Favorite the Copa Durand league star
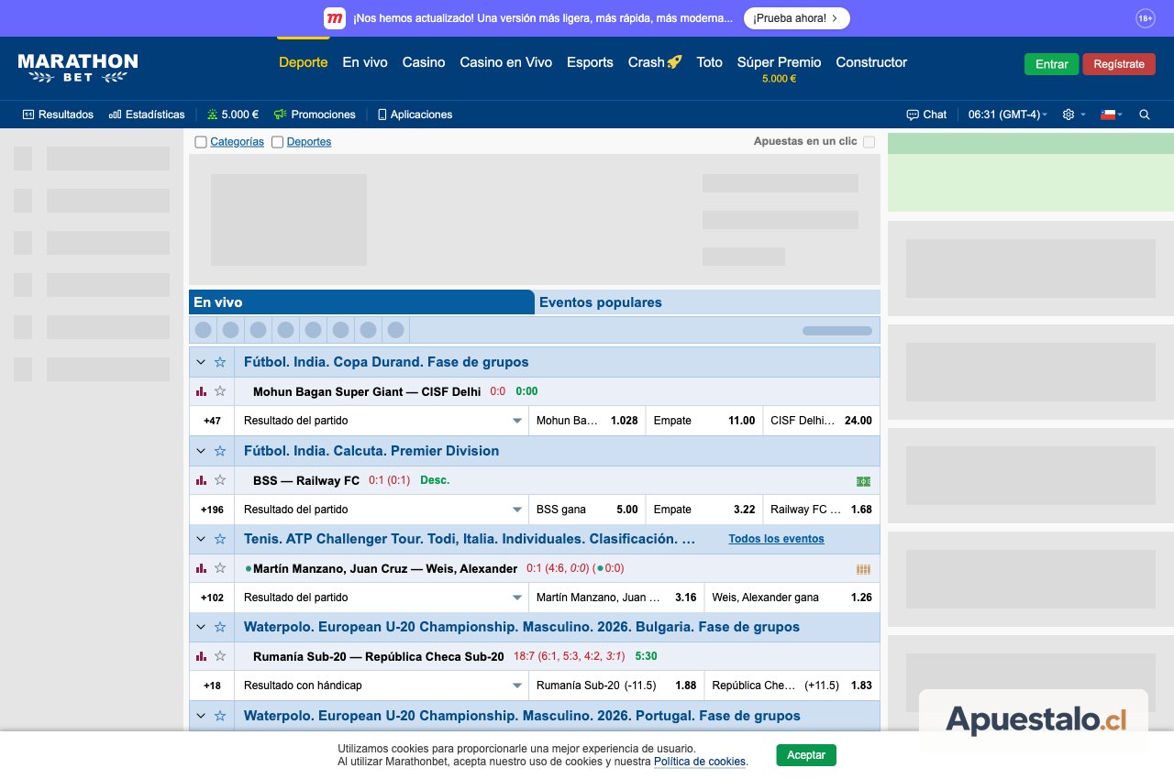This screenshot has width=1174, height=779. [x=220, y=362]
